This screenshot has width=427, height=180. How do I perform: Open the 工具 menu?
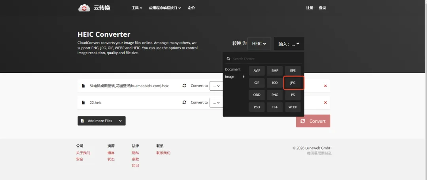pyautogui.click(x=137, y=8)
